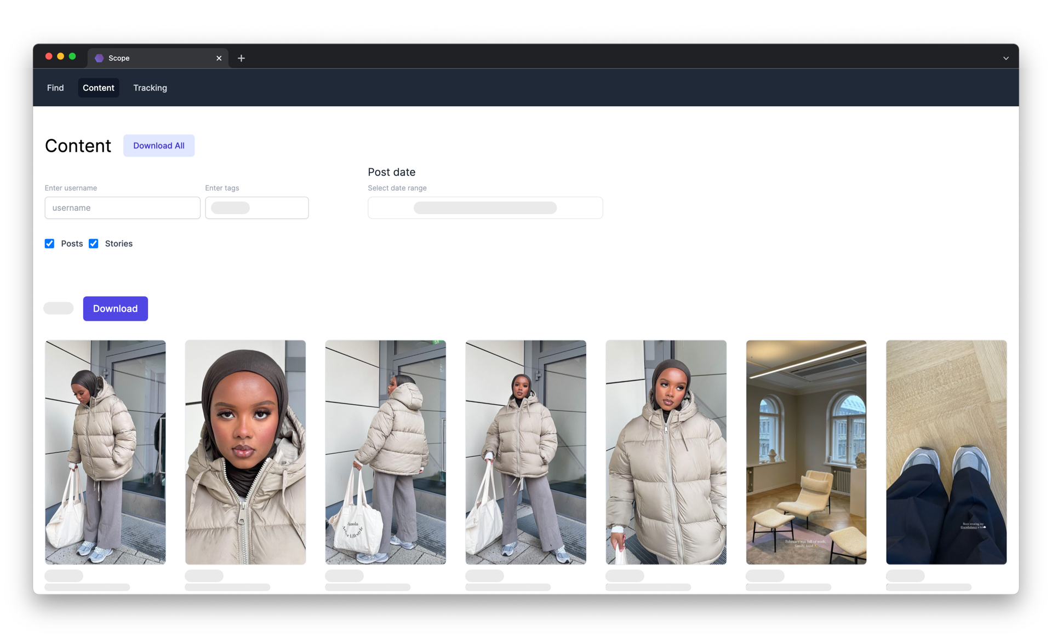Open thumbnail showing back of puffer jacket
This screenshot has height=638, width=1052.
[x=386, y=452]
